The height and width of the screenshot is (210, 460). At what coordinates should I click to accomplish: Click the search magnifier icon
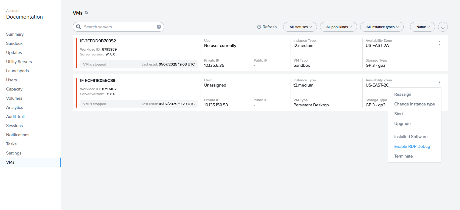point(79,27)
